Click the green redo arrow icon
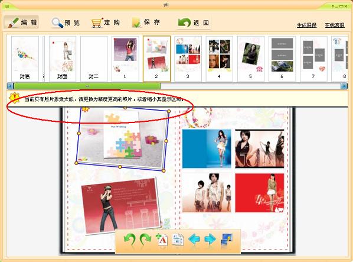 (x=145, y=239)
